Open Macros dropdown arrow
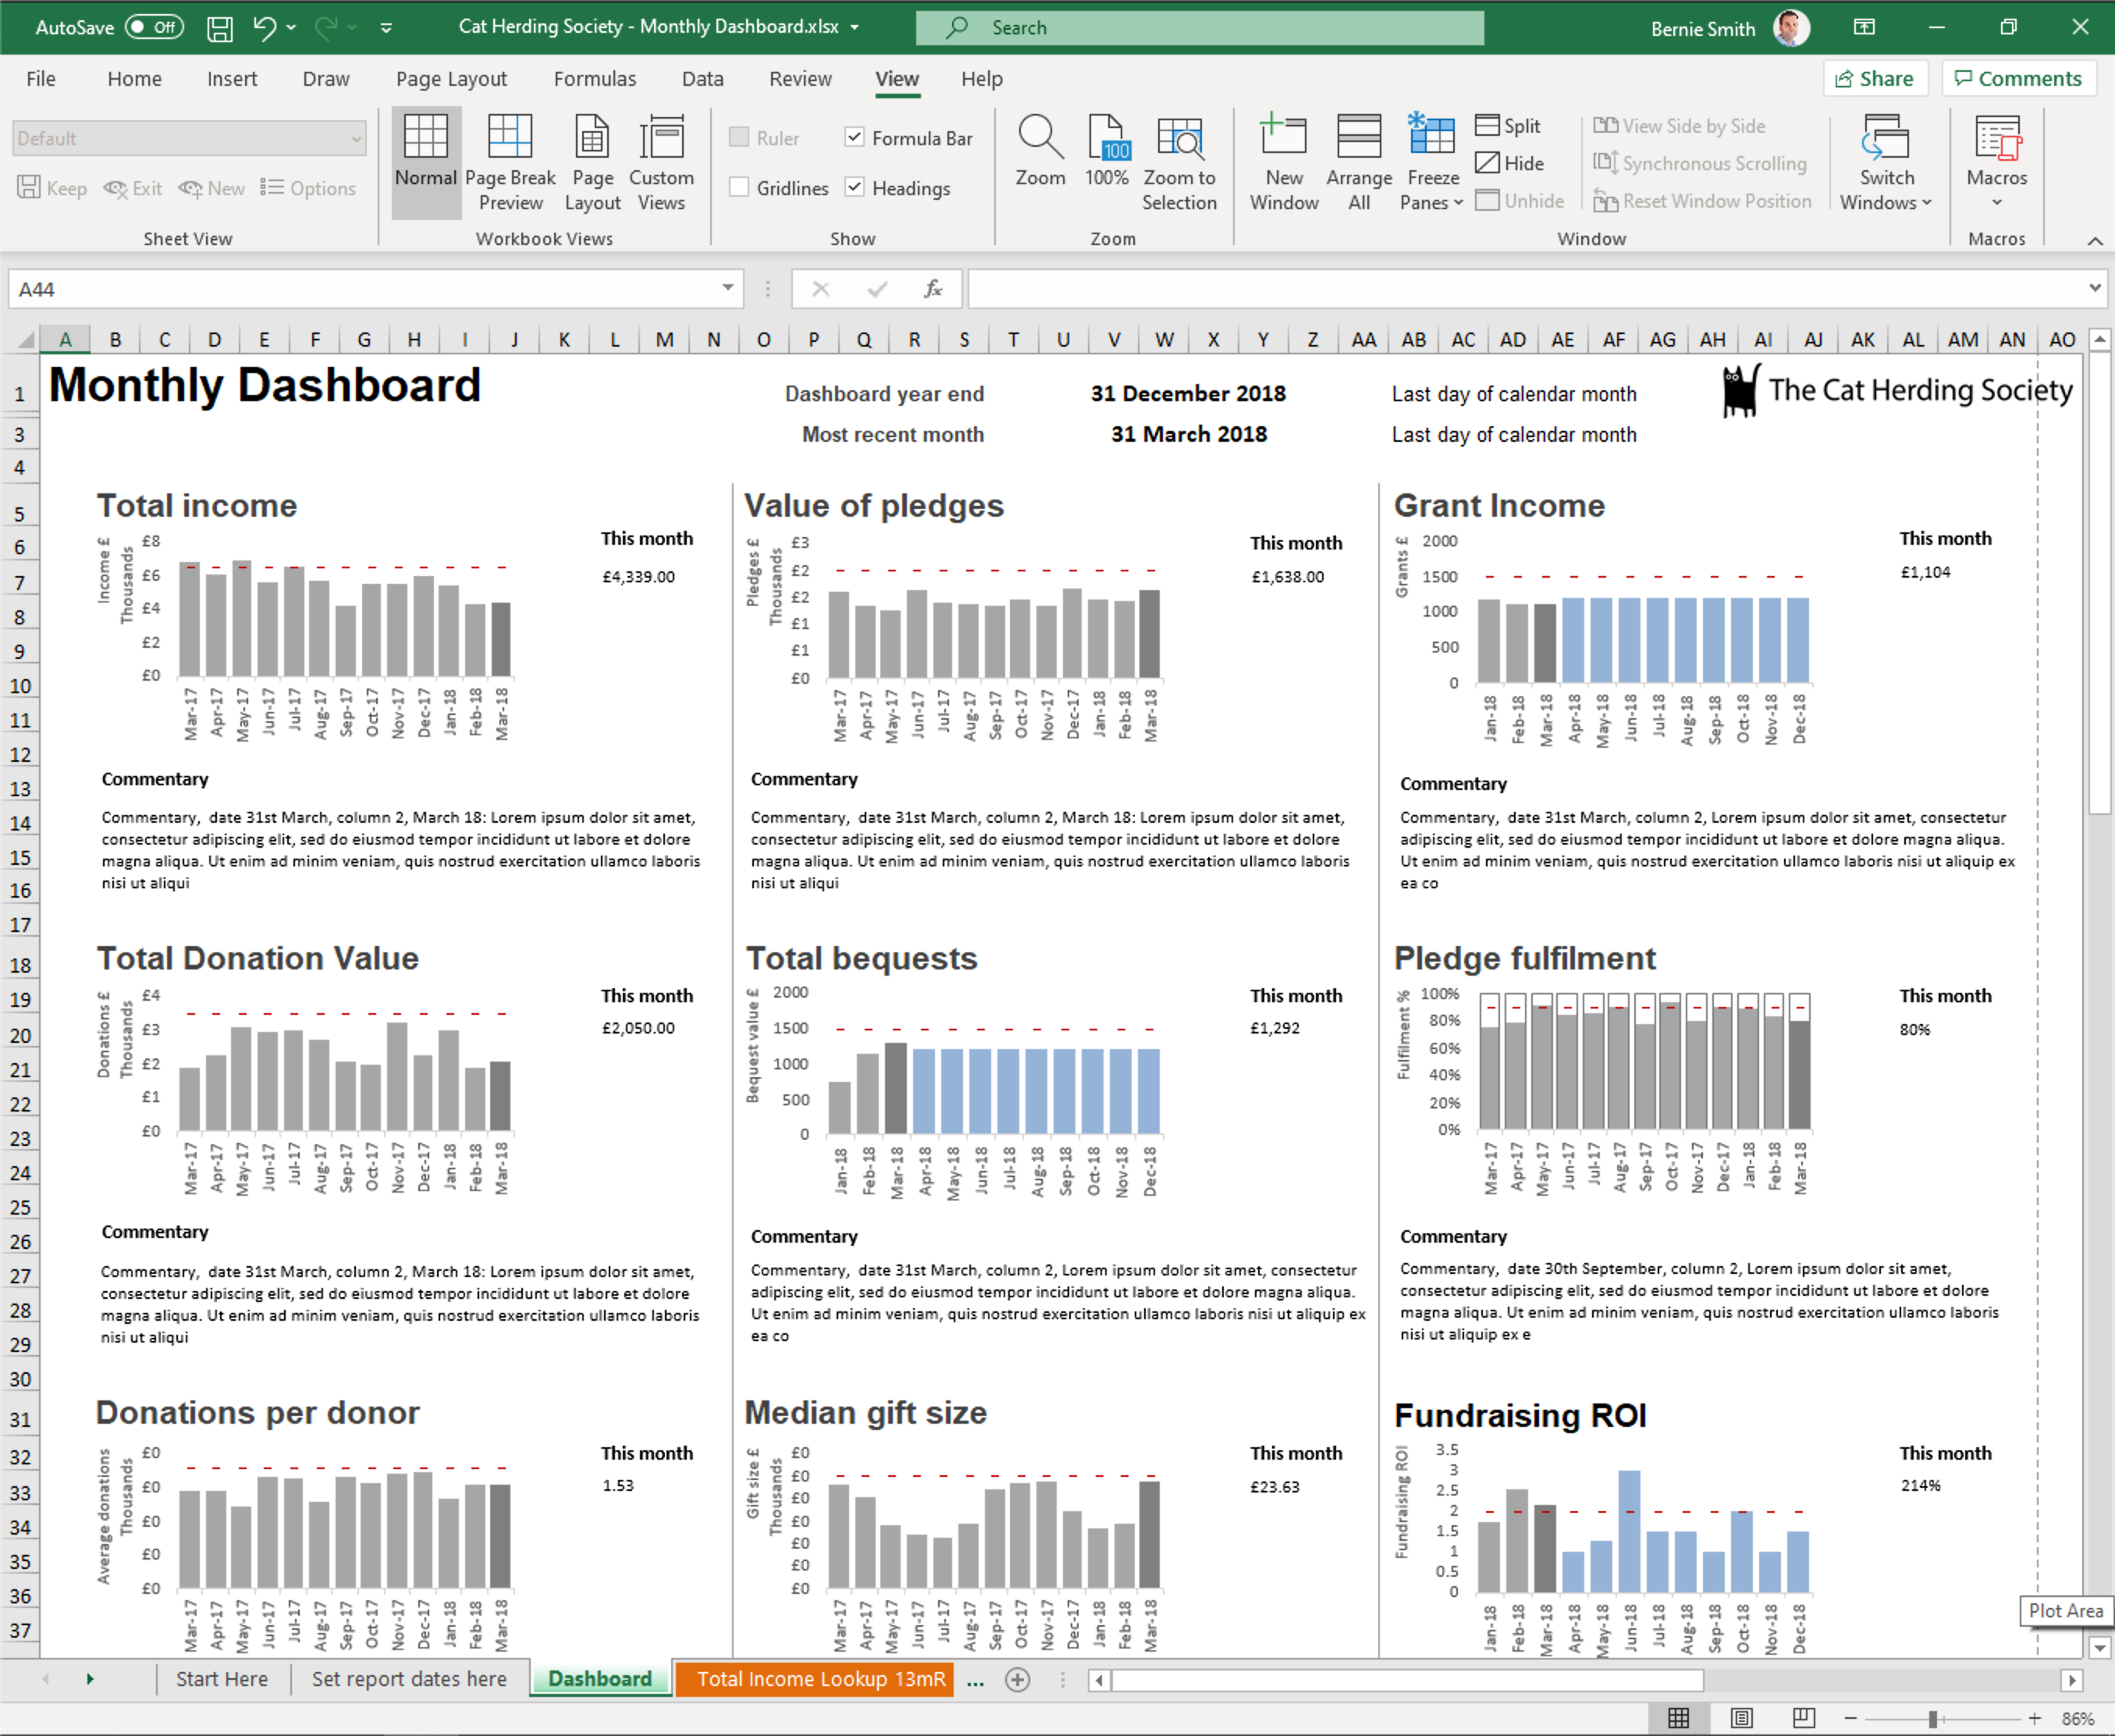 tap(1996, 202)
